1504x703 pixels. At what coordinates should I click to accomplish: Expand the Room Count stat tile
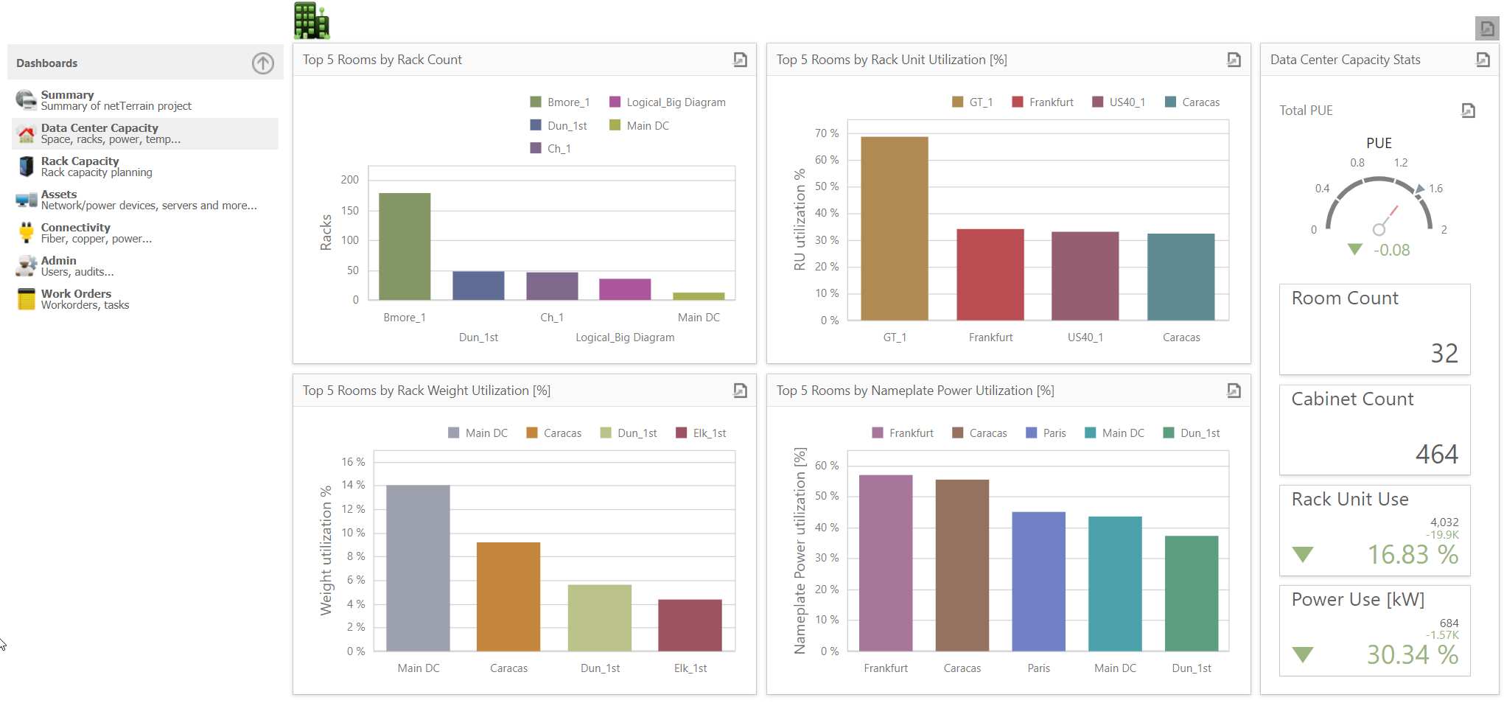click(1374, 329)
